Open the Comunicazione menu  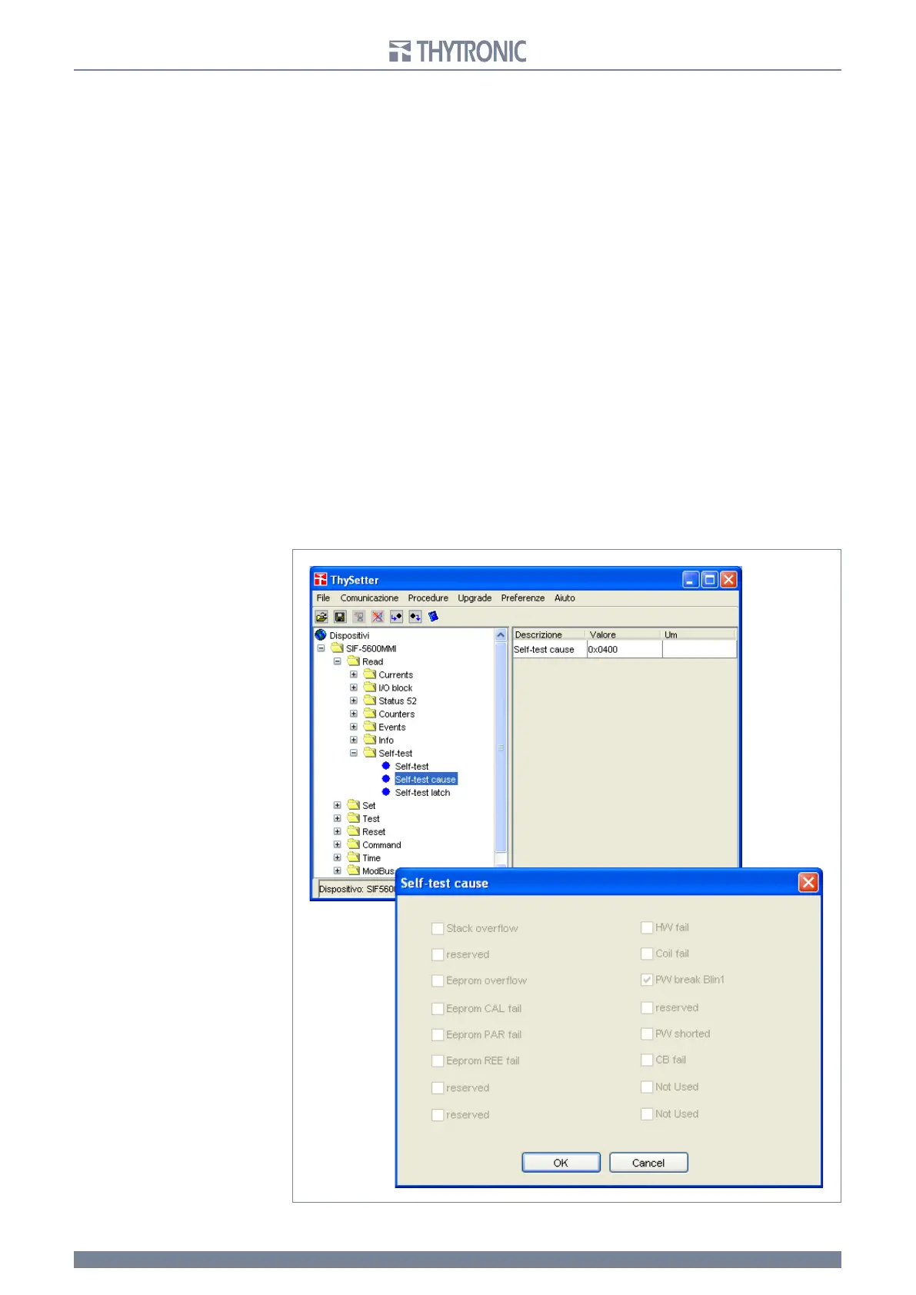click(x=369, y=598)
